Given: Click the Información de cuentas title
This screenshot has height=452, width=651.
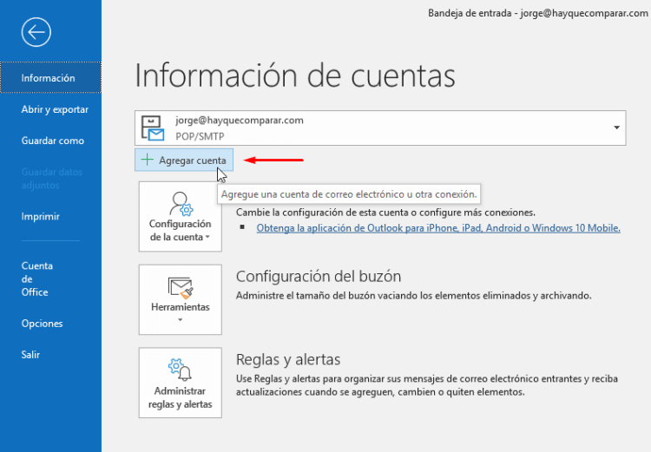Looking at the screenshot, I should [x=295, y=75].
